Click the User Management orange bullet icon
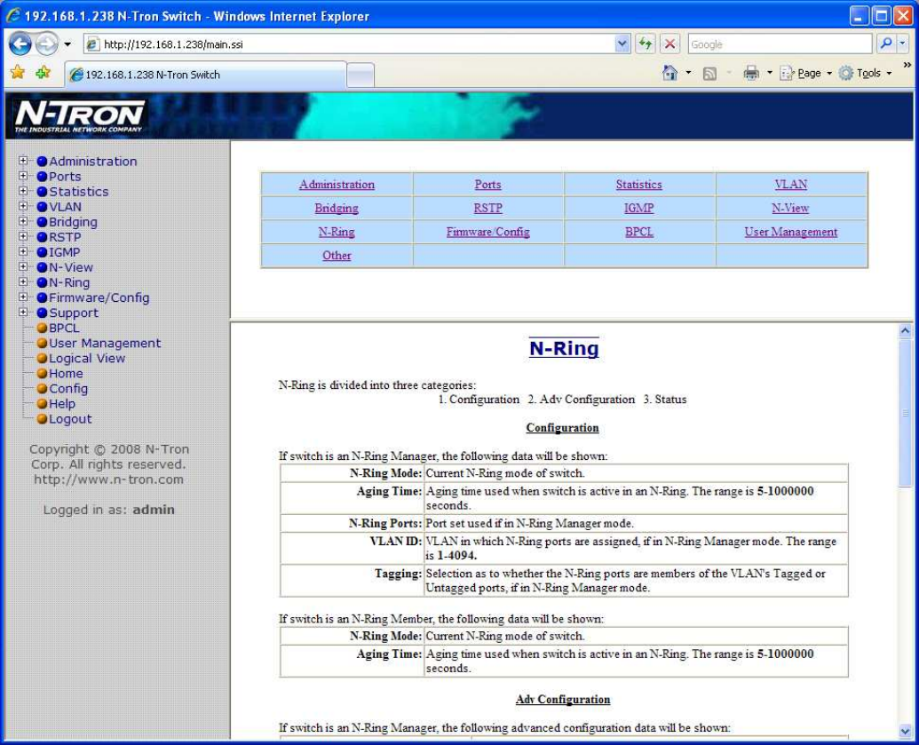Image resolution: width=919 pixels, height=745 pixels. 43,344
